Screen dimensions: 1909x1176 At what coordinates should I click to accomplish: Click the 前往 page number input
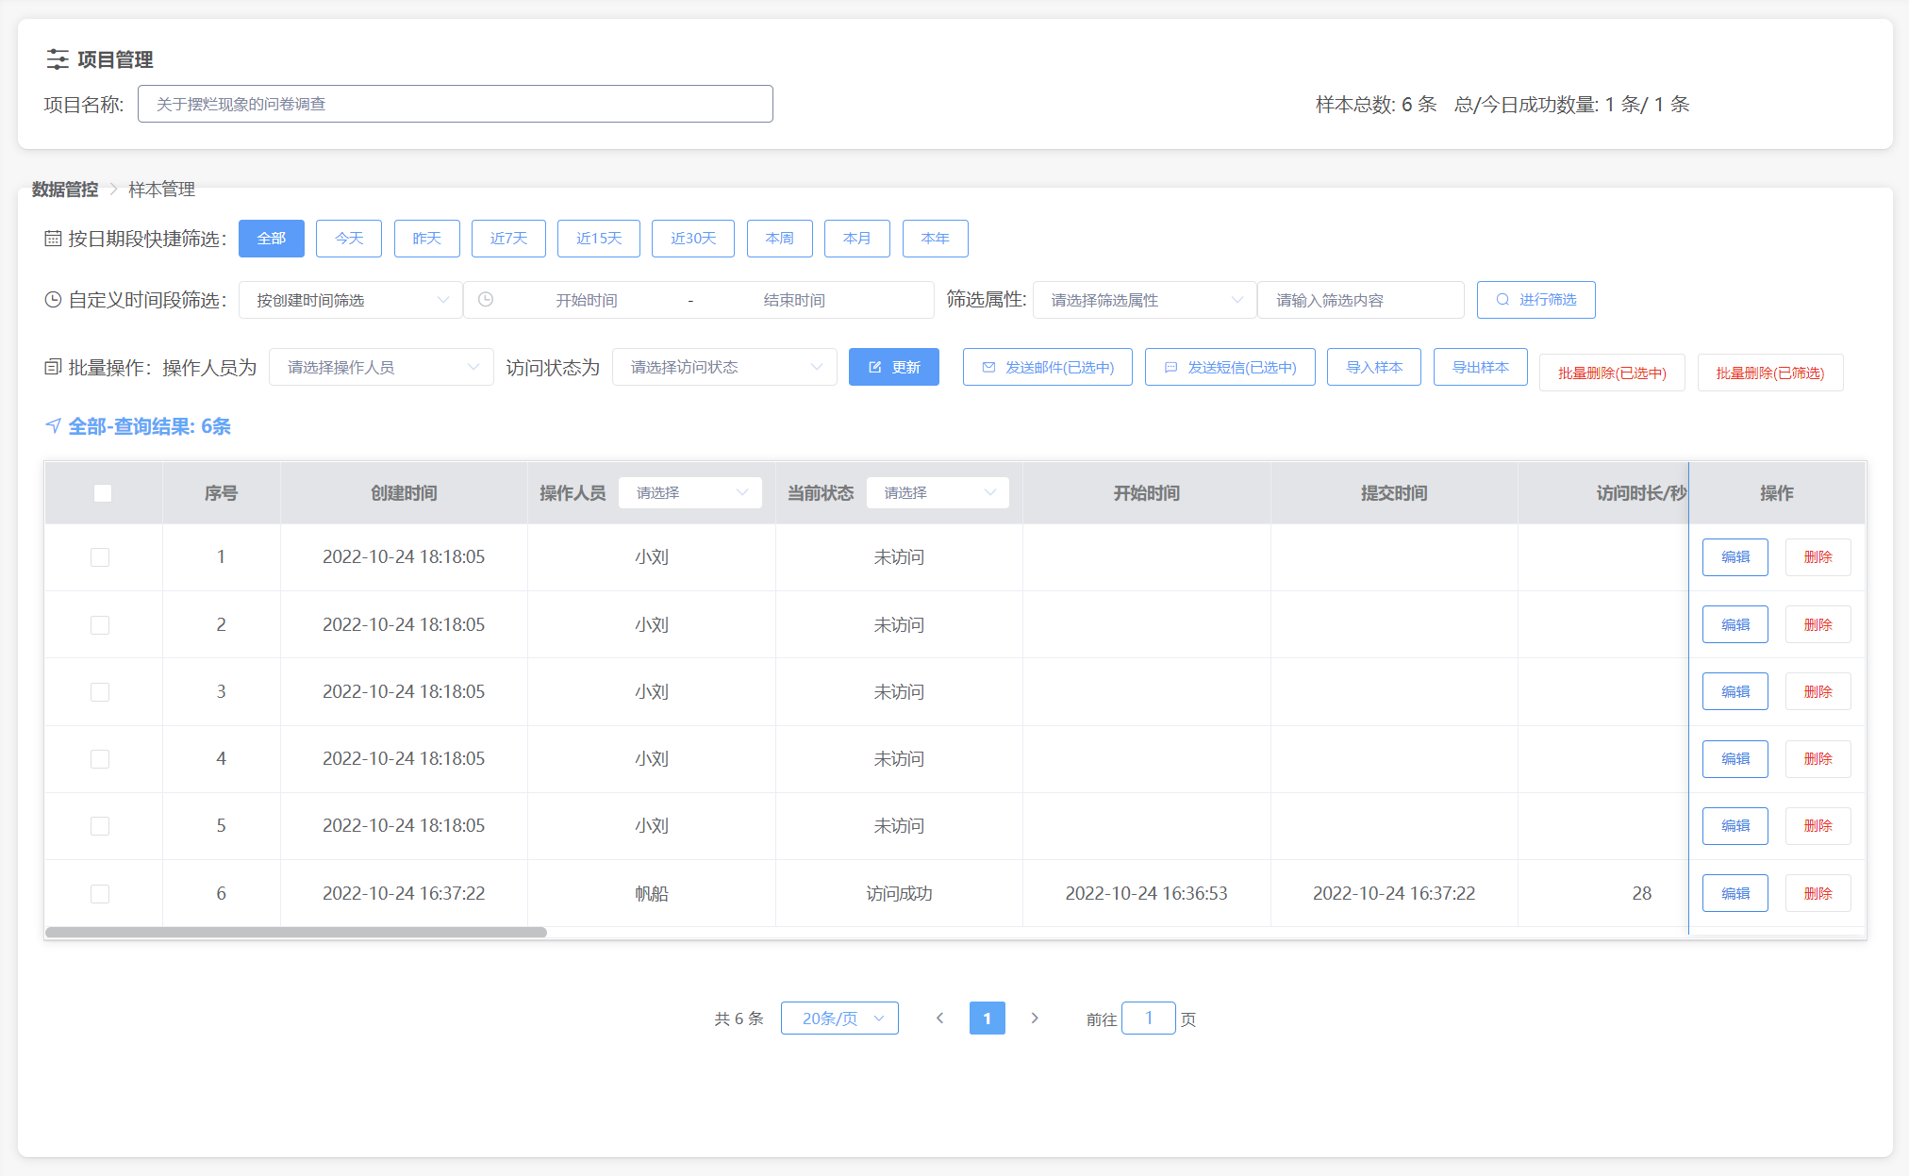[1149, 1019]
